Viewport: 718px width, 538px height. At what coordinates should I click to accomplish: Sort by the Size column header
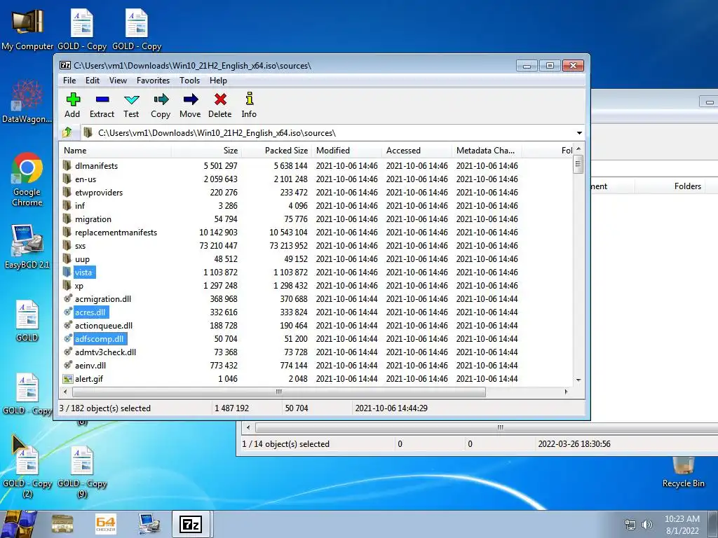206,150
